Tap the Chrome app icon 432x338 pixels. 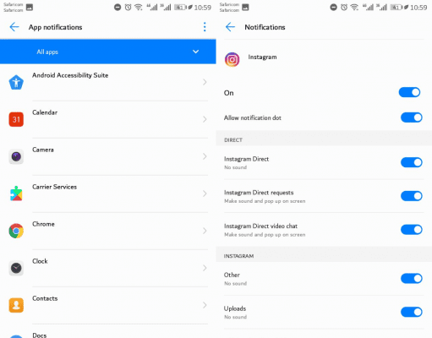16,231
